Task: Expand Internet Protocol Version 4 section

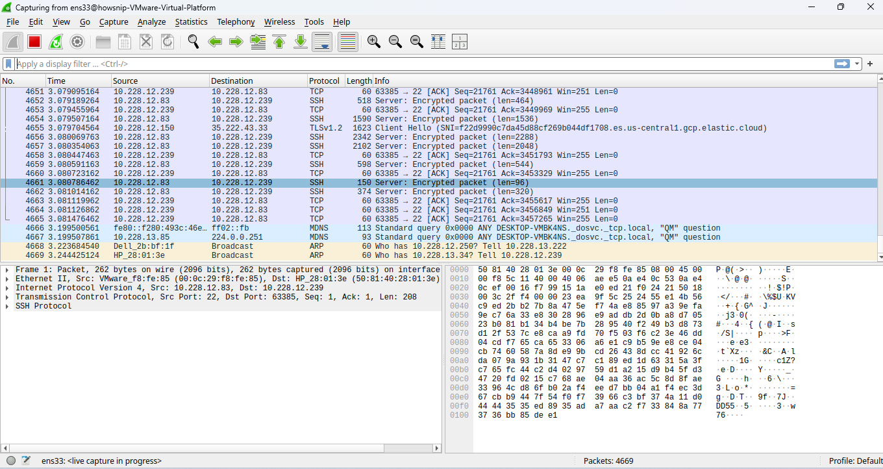Action: click(x=6, y=288)
